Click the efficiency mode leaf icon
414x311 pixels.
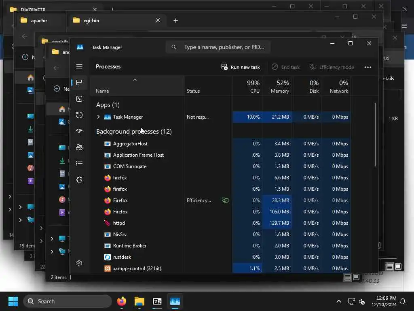pyautogui.click(x=225, y=200)
